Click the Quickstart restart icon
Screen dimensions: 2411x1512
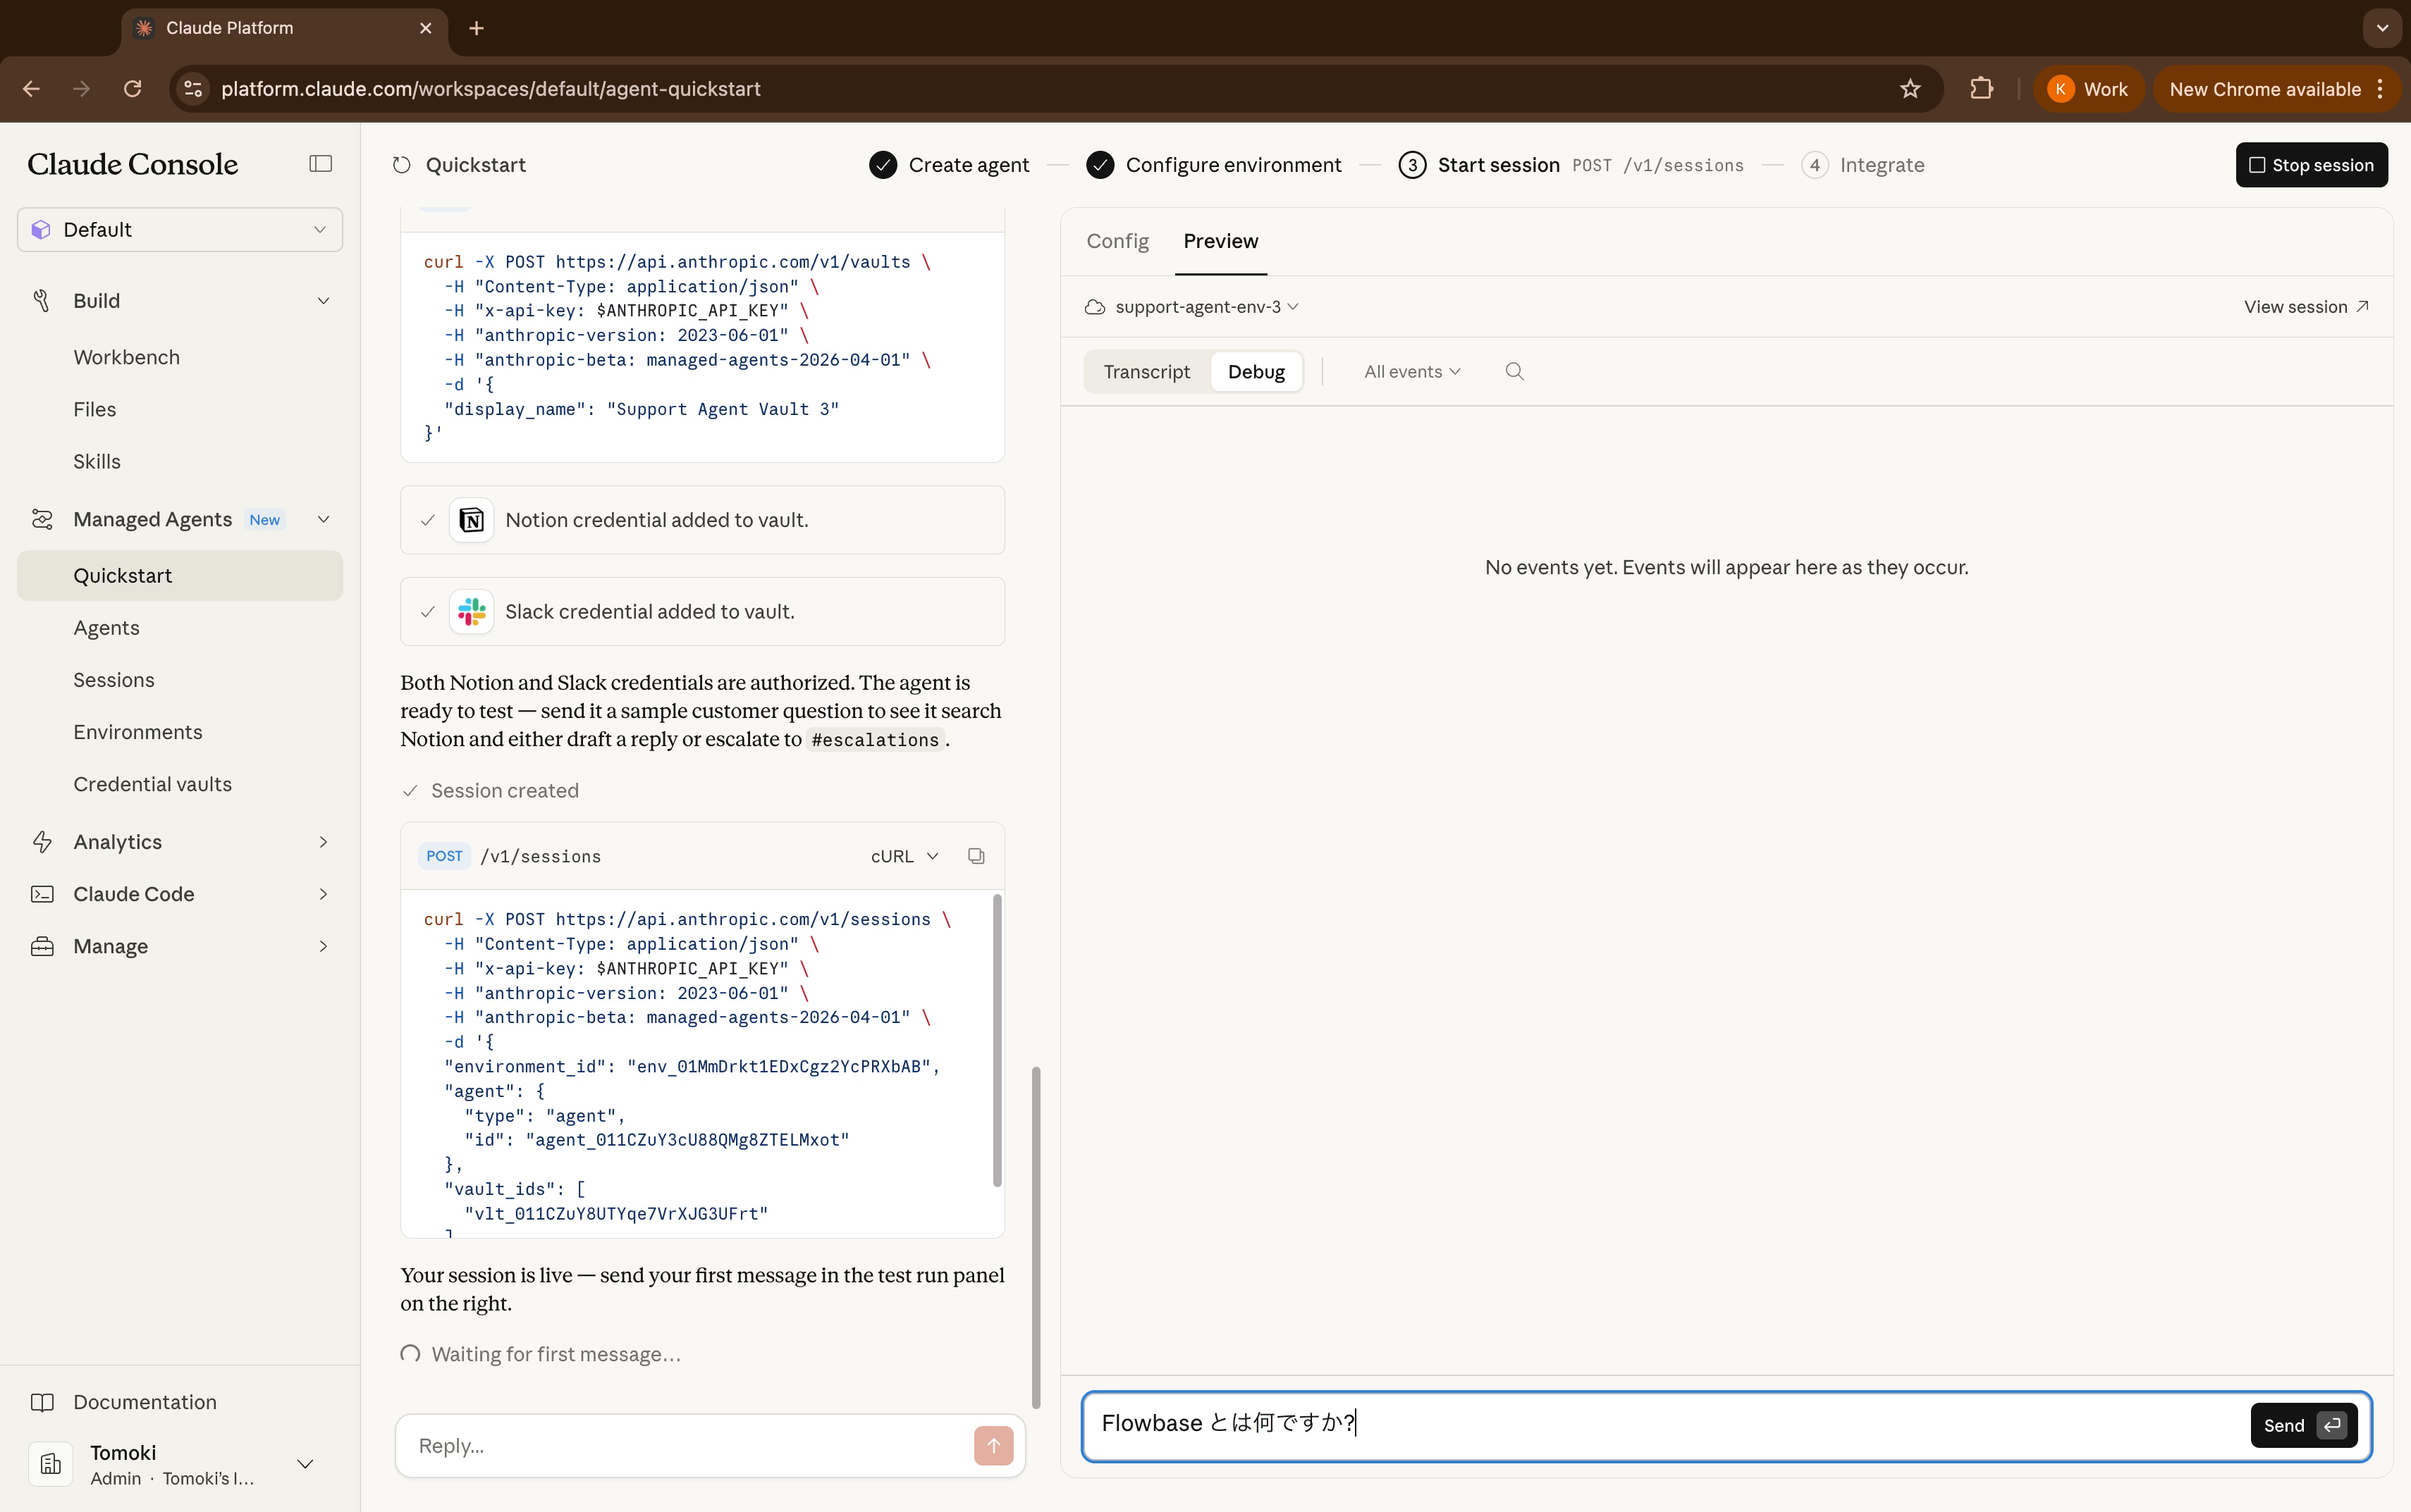(x=402, y=165)
